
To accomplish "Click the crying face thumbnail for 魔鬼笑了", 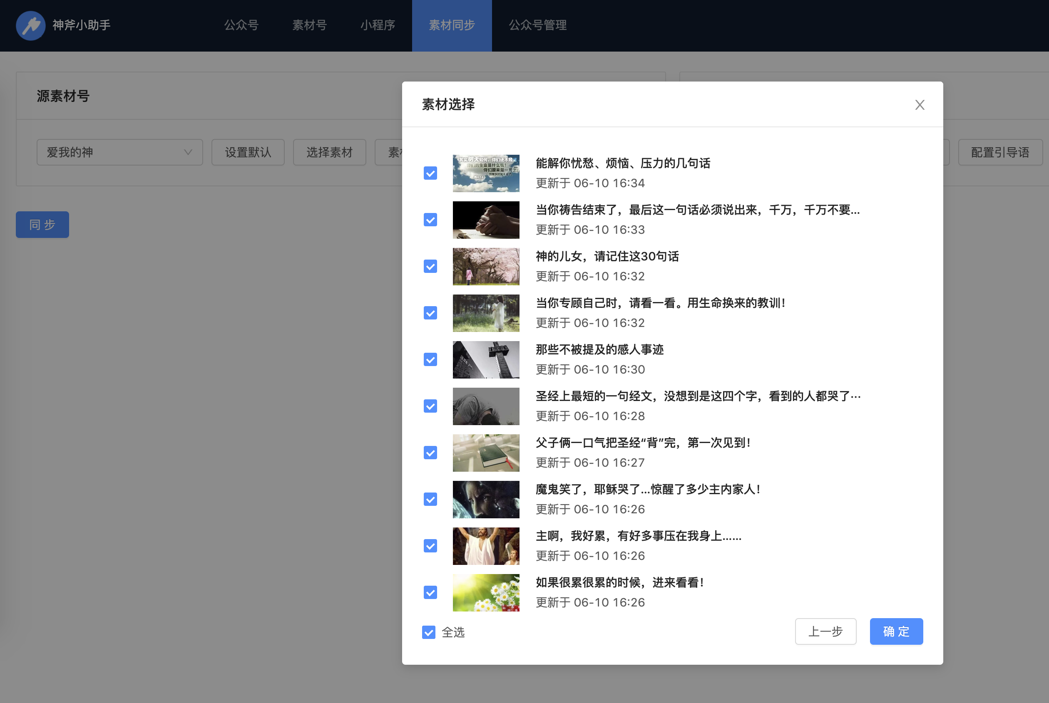I will click(x=486, y=500).
